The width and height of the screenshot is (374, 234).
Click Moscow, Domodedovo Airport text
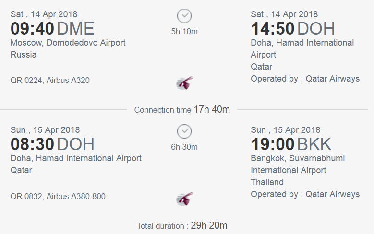coord(68,43)
